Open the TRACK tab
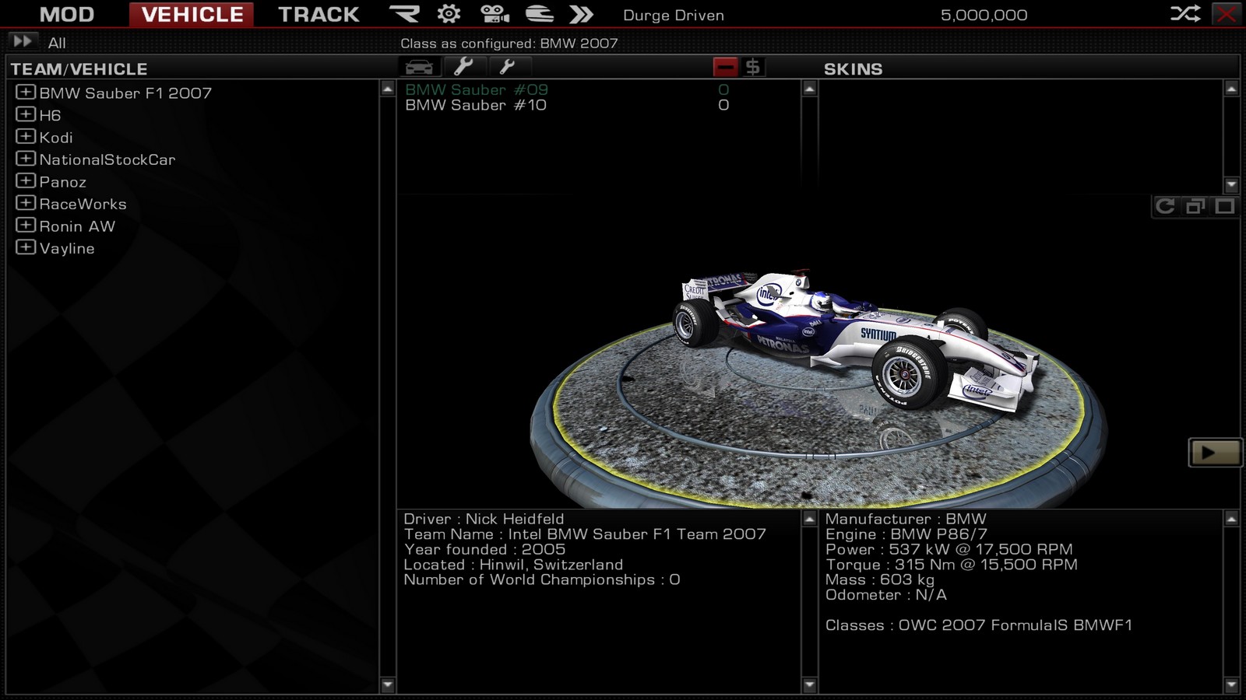1246x700 pixels. coord(319,14)
